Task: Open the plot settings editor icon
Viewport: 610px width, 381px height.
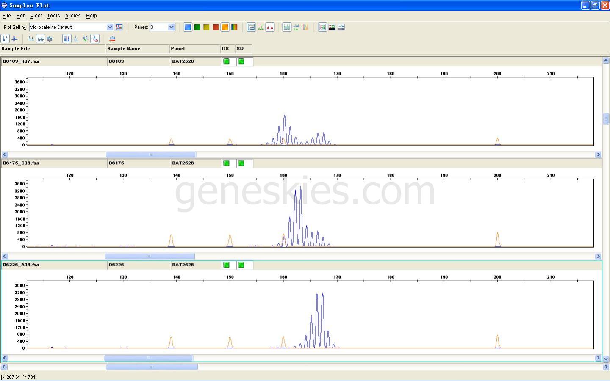Action: click(119, 27)
